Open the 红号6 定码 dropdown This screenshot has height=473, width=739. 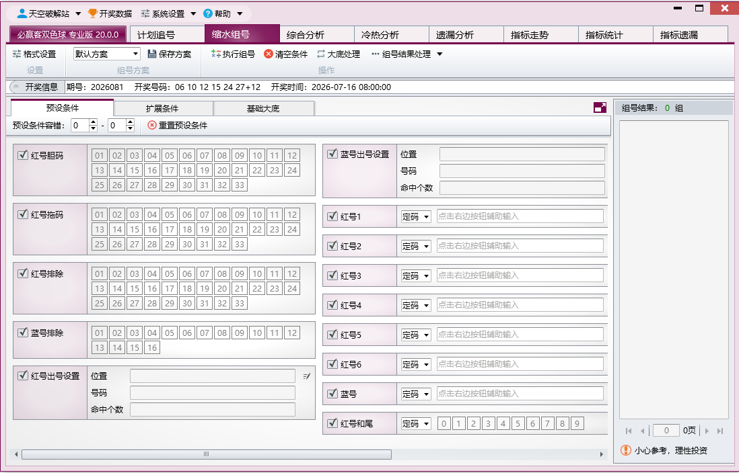tap(416, 364)
